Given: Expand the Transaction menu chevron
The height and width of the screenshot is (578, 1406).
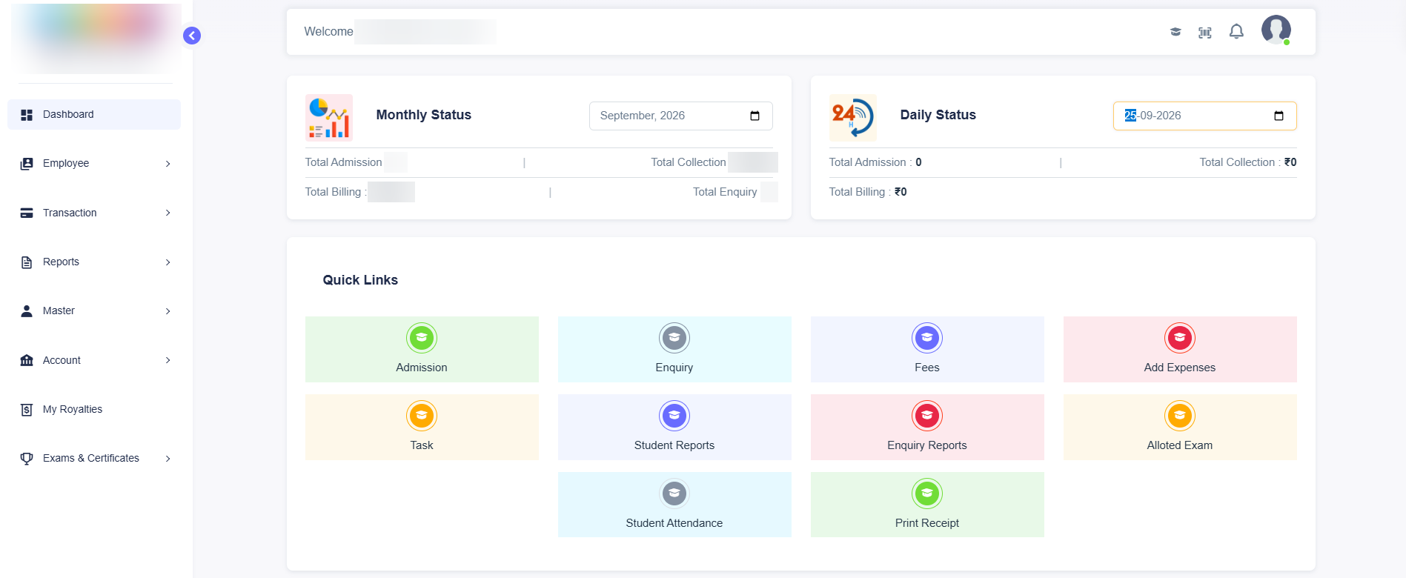Looking at the screenshot, I should 168,213.
